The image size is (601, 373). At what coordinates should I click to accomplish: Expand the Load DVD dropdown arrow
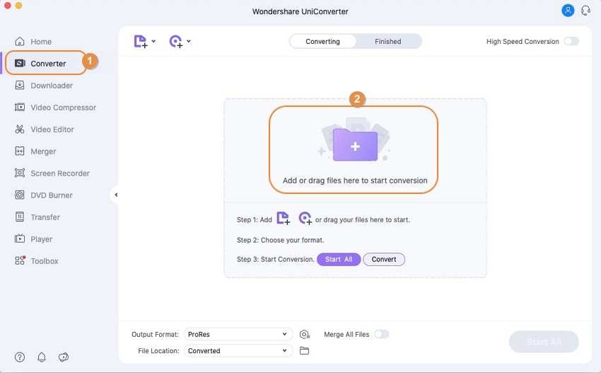(x=189, y=41)
